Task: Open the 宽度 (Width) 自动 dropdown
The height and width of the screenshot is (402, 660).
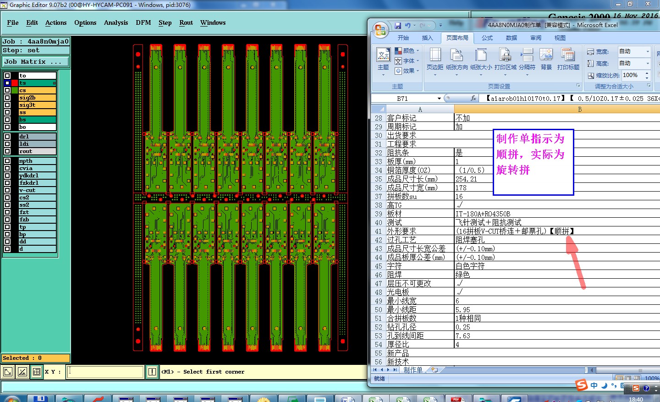Action: [x=648, y=51]
